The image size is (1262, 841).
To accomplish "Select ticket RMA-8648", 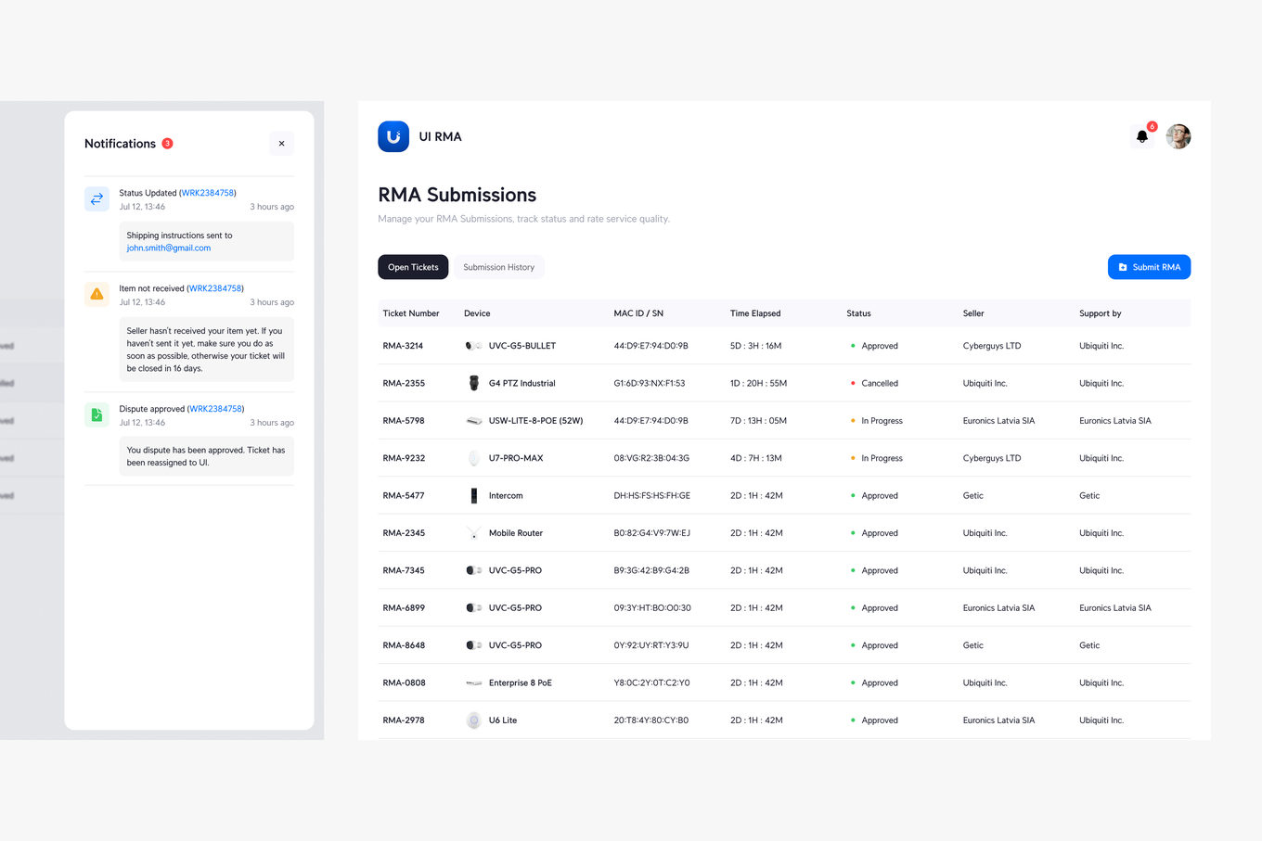I will tap(404, 645).
